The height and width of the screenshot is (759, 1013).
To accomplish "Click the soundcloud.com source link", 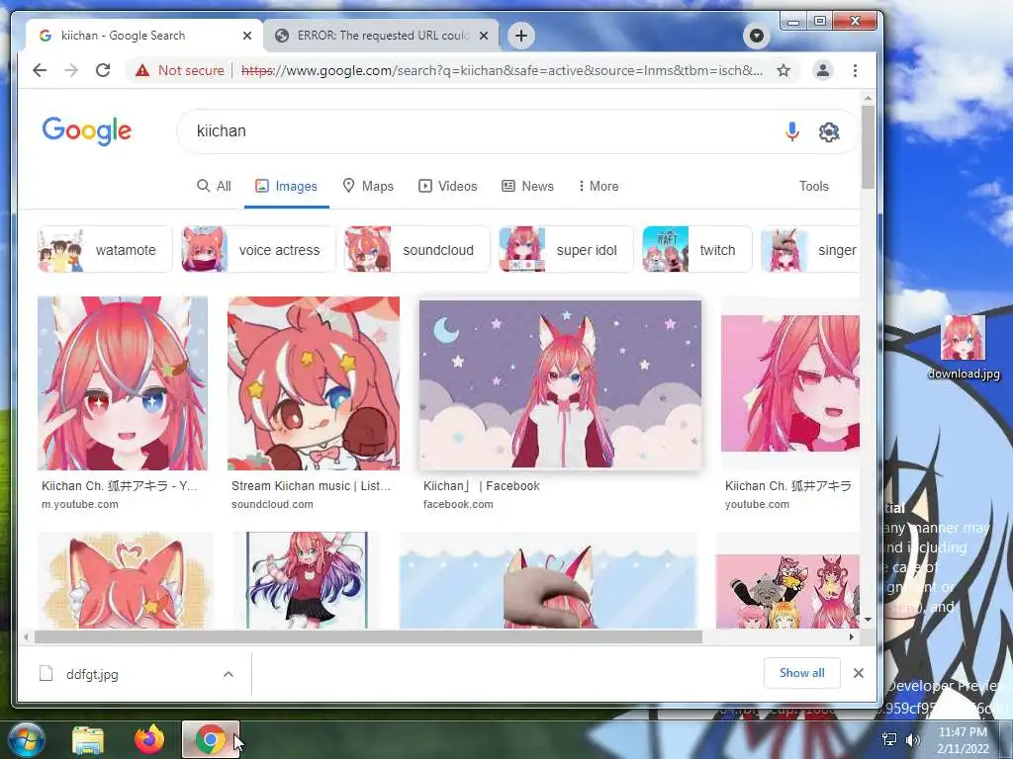I will point(272,504).
